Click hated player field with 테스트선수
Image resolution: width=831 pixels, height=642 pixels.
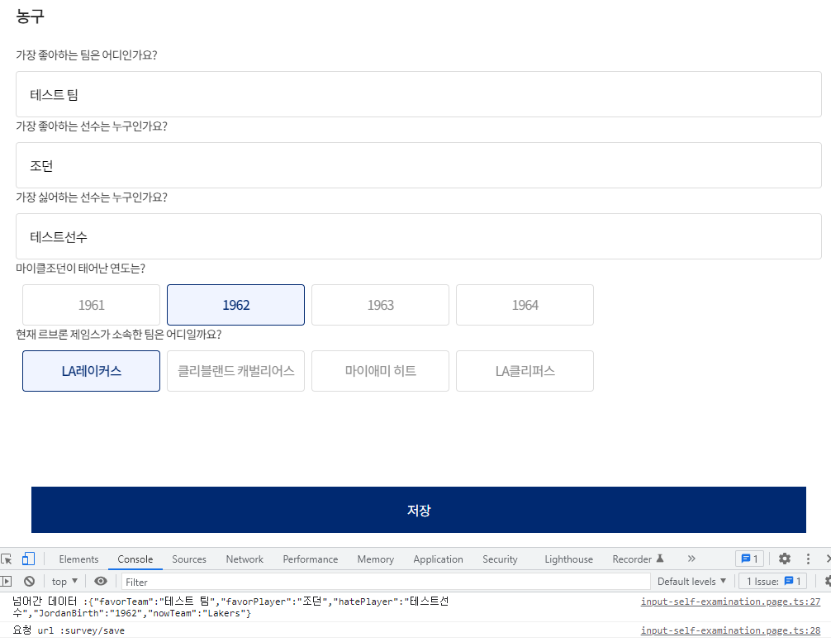(x=419, y=236)
